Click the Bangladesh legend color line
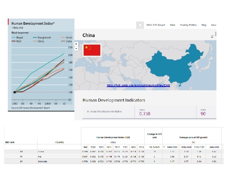Screen dimensions: 235x176 pos(35,37)
